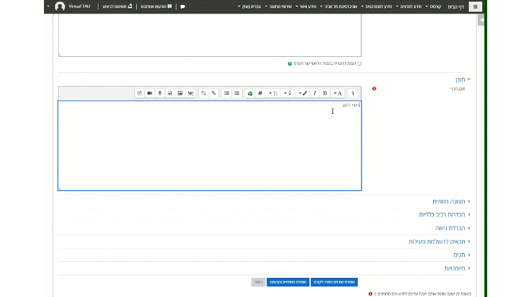Click inside the page content editor
Image resolution: width=528 pixels, height=297 pixels.
coord(210,145)
